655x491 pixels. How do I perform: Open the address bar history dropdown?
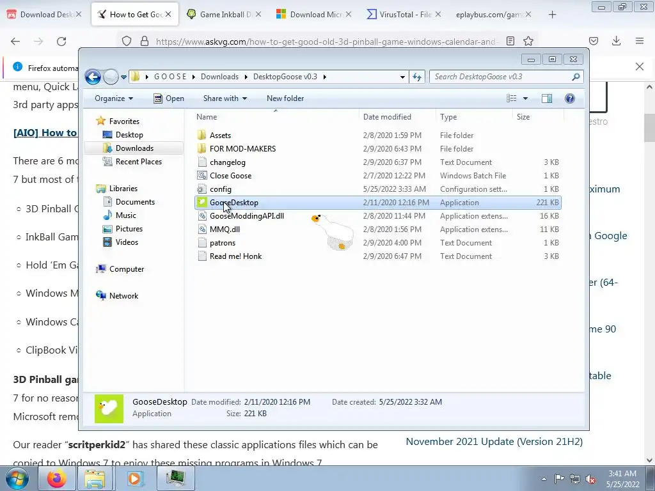tap(402, 77)
